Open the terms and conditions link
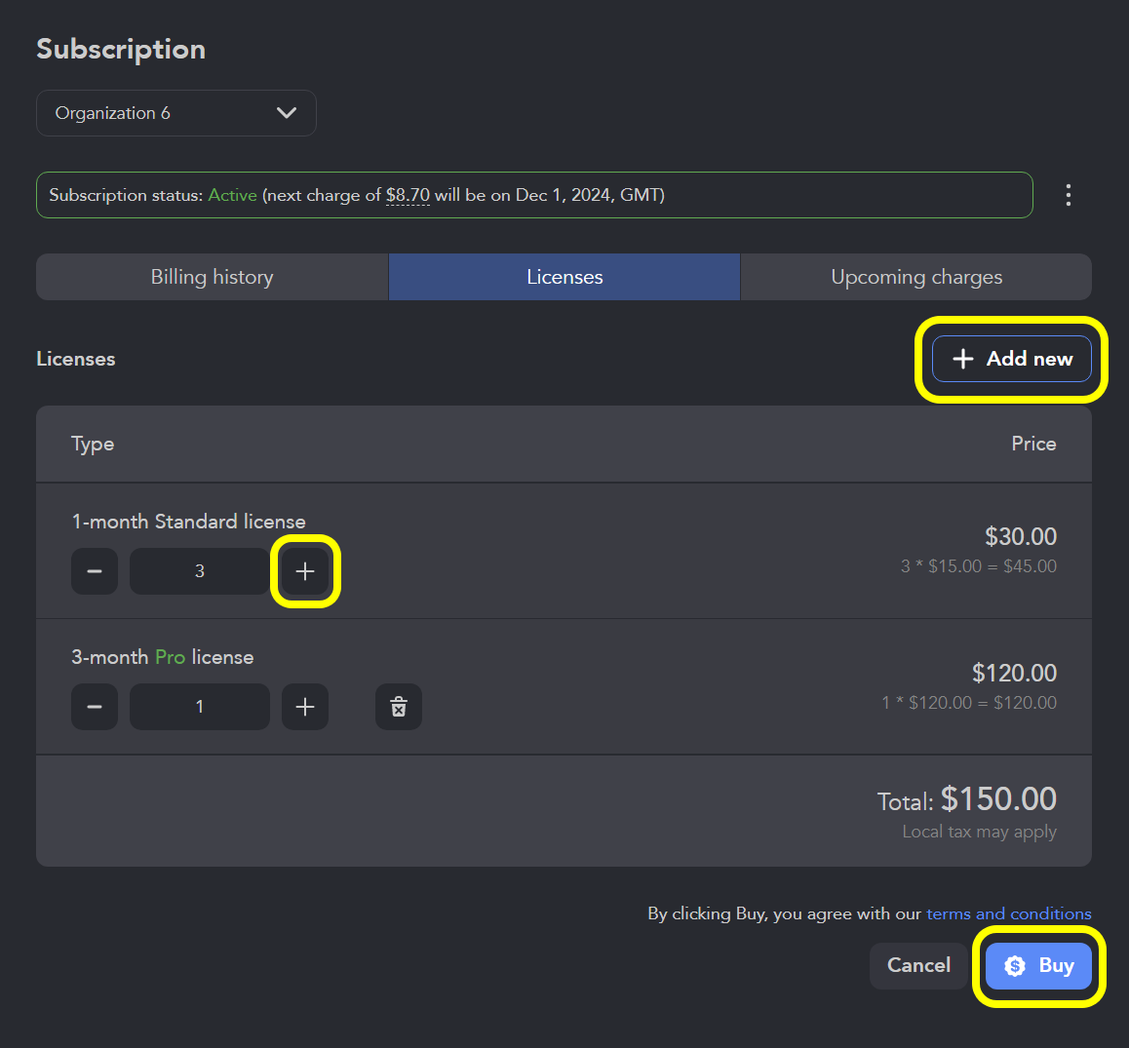This screenshot has height=1048, width=1129. [x=1008, y=913]
